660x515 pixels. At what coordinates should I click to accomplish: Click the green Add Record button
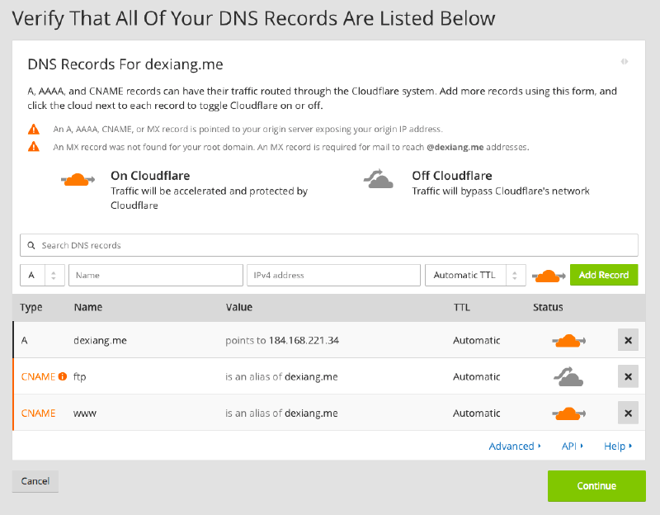[604, 276]
